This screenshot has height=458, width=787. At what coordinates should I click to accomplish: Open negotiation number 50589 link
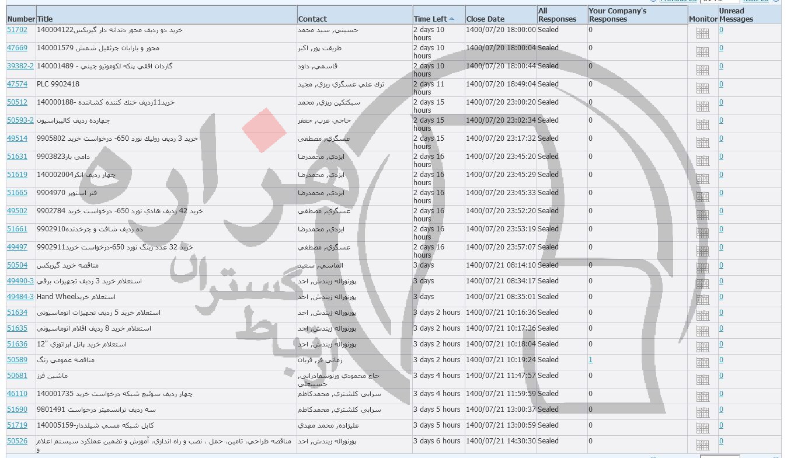point(17,360)
